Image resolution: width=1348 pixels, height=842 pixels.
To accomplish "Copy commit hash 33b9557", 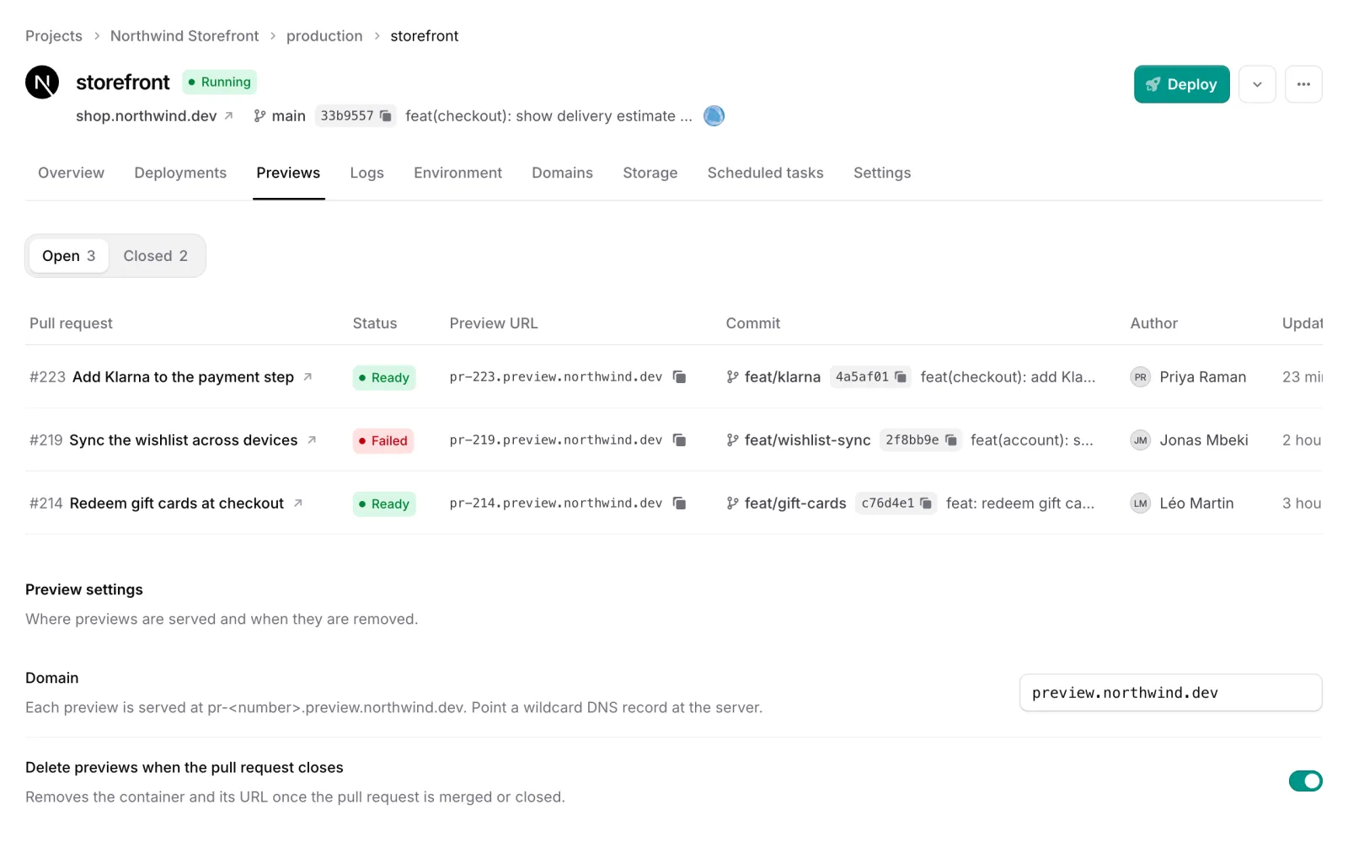I will point(385,116).
